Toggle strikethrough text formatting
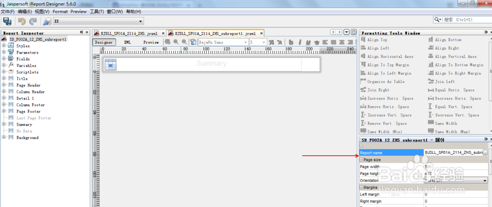The width and height of the screenshot is (492, 207). tap(316, 42)
